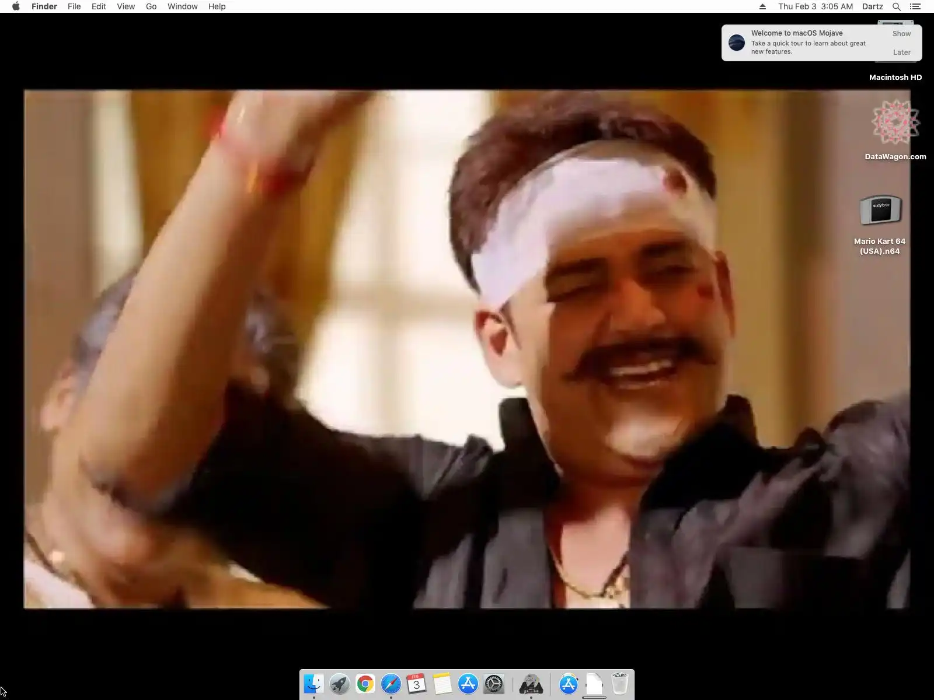Screen dimensions: 934x700
Task: Open the Trash in the Dock
Action: tap(619, 684)
